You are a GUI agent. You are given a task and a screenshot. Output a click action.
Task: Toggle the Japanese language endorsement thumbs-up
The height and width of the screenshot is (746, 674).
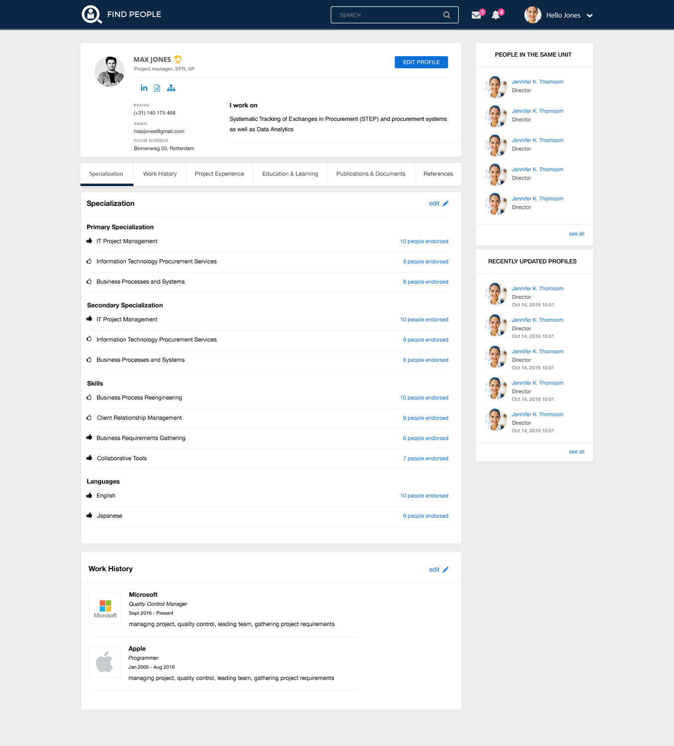(x=90, y=516)
